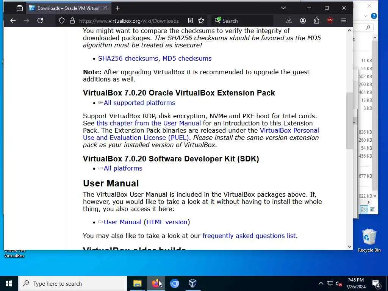
Task: Click the Firefox taskbar icon
Action: (156, 283)
